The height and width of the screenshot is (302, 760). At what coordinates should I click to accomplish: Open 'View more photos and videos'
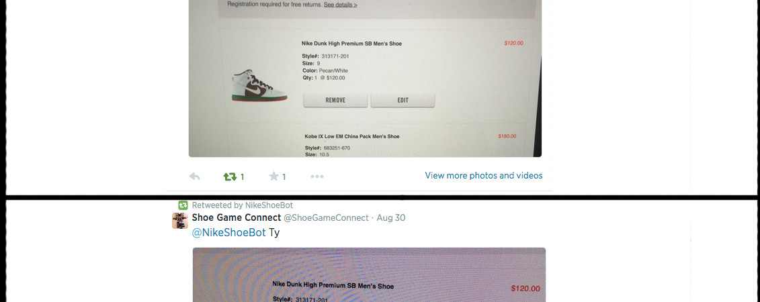(x=484, y=175)
